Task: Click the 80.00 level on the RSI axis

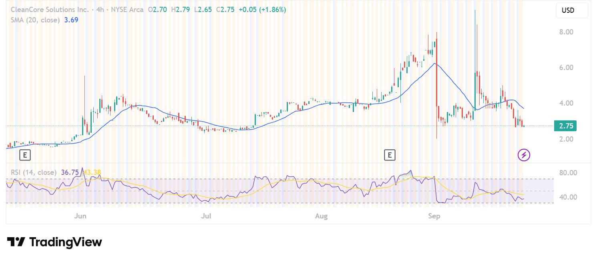Action: point(568,173)
